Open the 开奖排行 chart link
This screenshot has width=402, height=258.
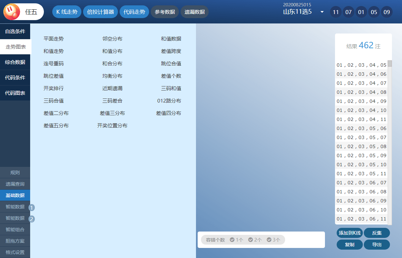(x=54, y=88)
